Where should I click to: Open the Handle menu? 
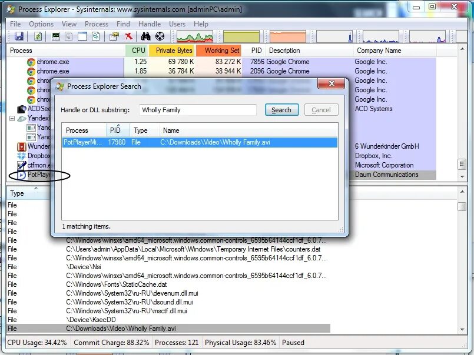(x=150, y=24)
